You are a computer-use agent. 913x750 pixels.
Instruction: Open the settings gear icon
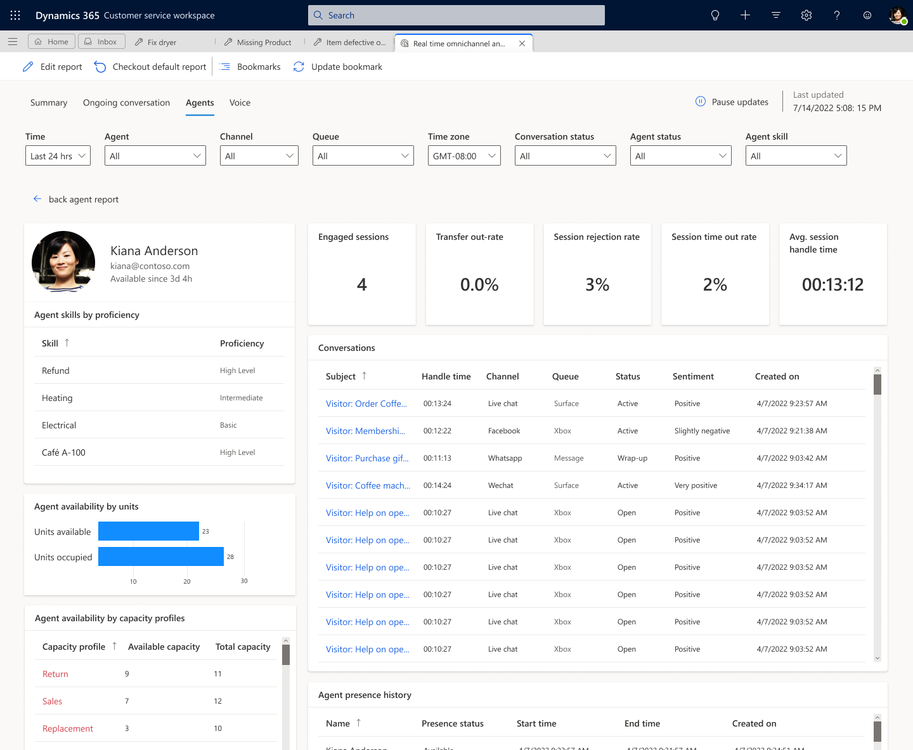tap(806, 15)
